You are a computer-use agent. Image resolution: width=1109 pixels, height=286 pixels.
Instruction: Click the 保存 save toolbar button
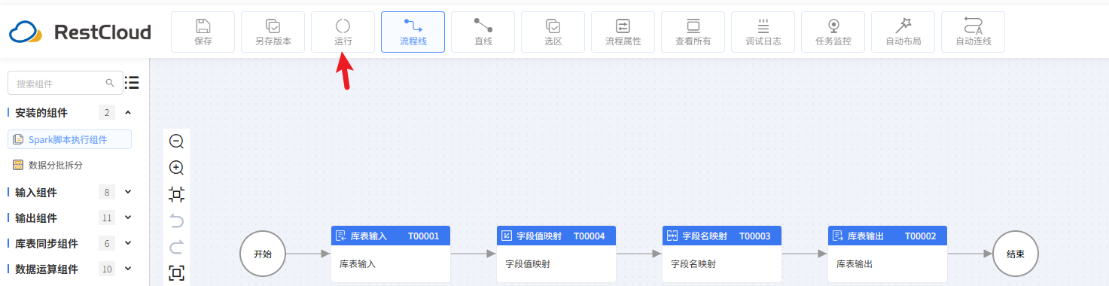[203, 32]
